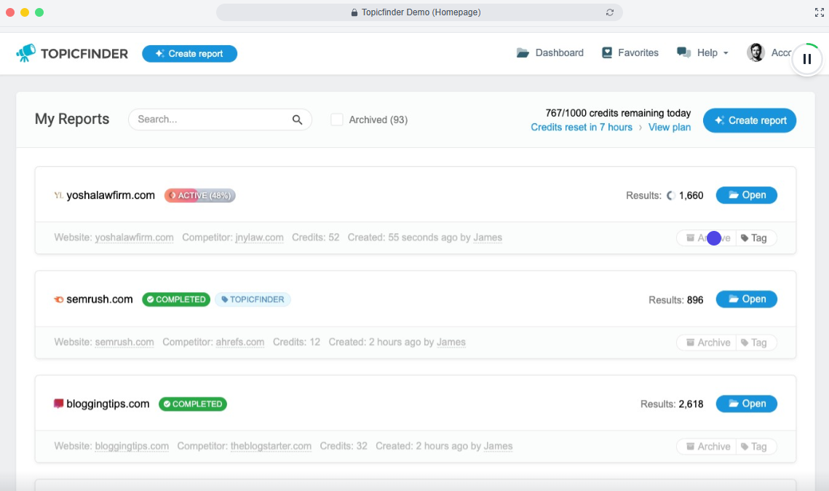This screenshot has width=829, height=491.
Task: Open the semrush.com report
Action: (x=747, y=299)
